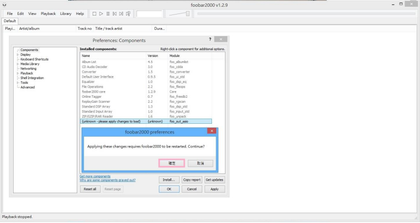
Task: Click the Copy report button
Action: (192, 180)
